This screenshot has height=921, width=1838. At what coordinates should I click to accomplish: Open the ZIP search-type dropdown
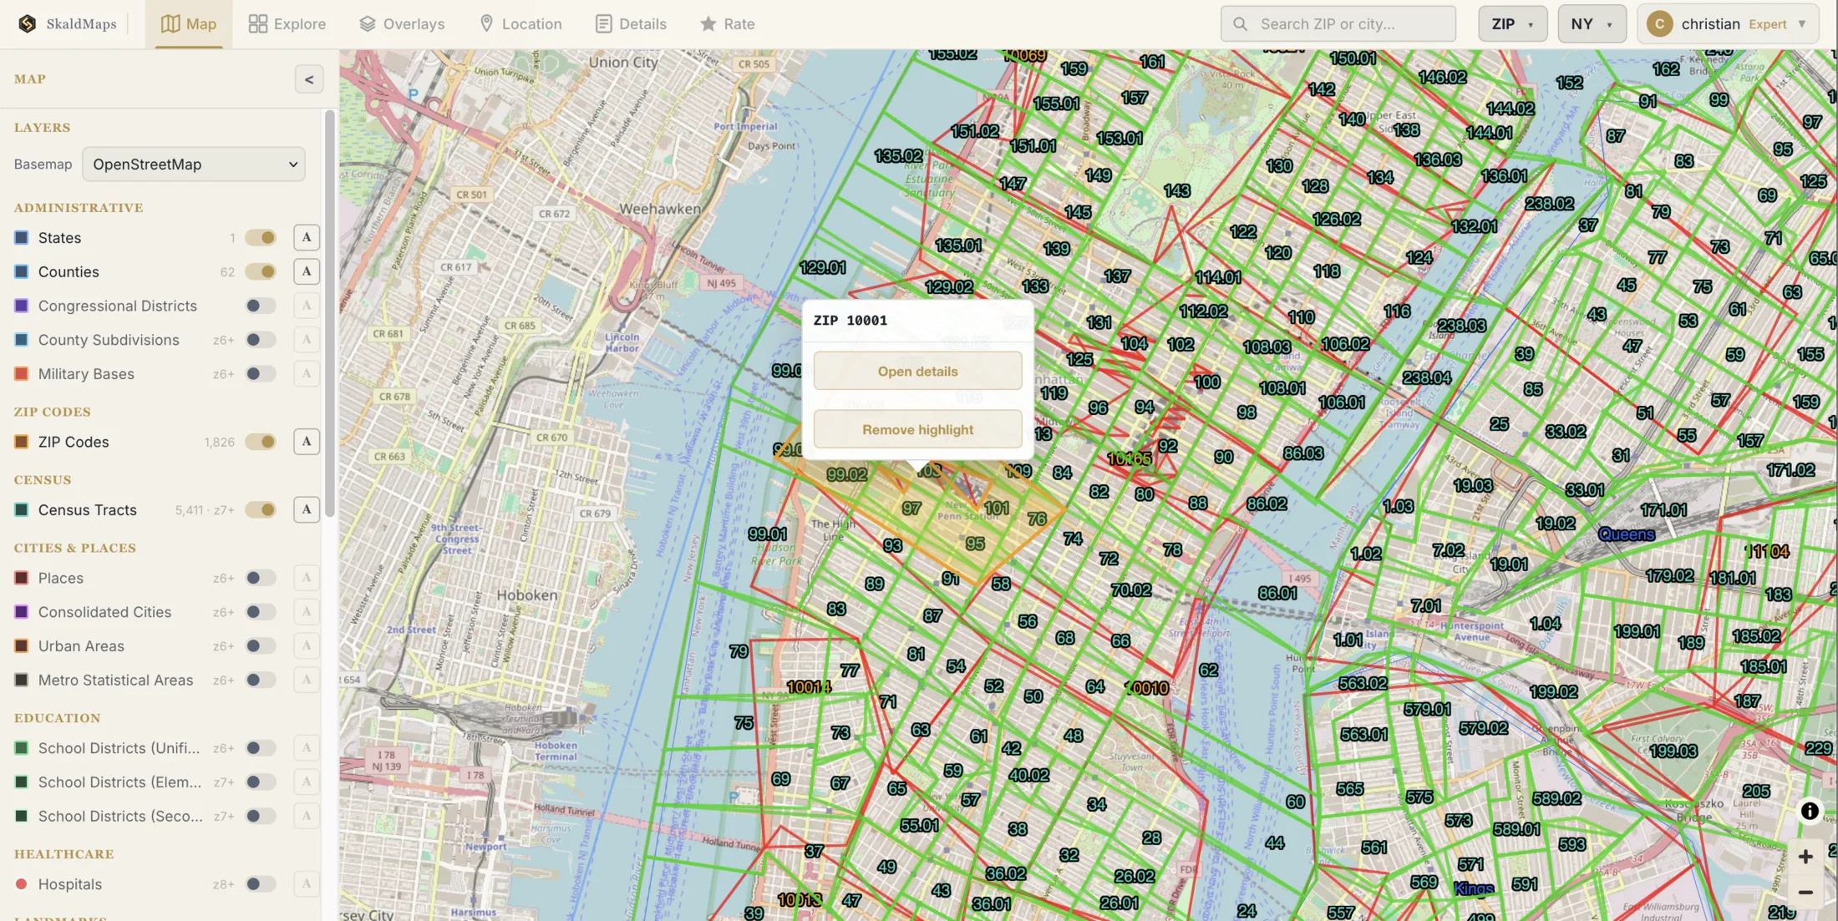(x=1512, y=24)
